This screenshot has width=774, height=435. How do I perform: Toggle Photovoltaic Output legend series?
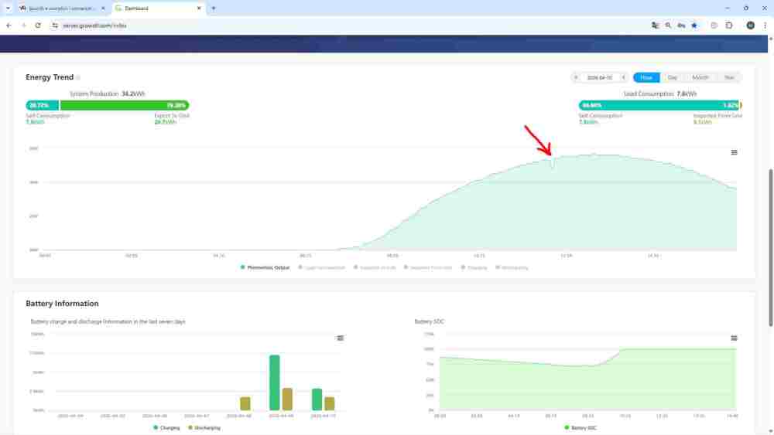(x=265, y=267)
